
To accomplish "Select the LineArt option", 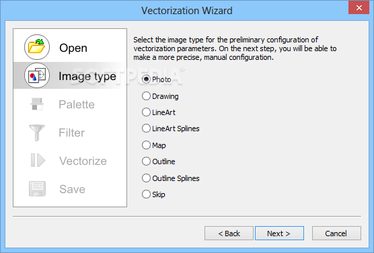I will (146, 112).
